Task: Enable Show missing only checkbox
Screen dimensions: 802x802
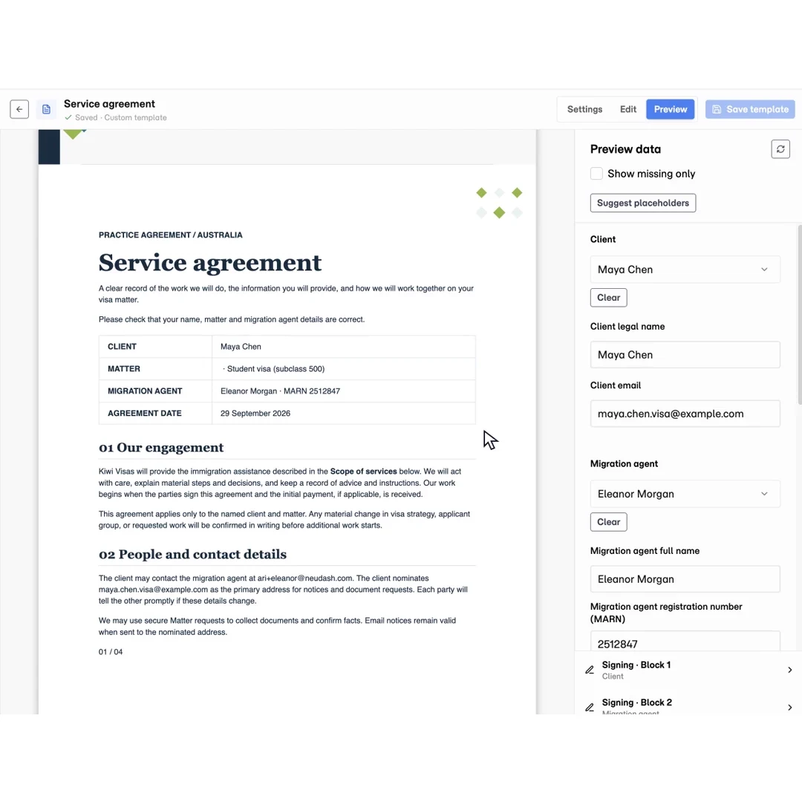Action: (596, 173)
